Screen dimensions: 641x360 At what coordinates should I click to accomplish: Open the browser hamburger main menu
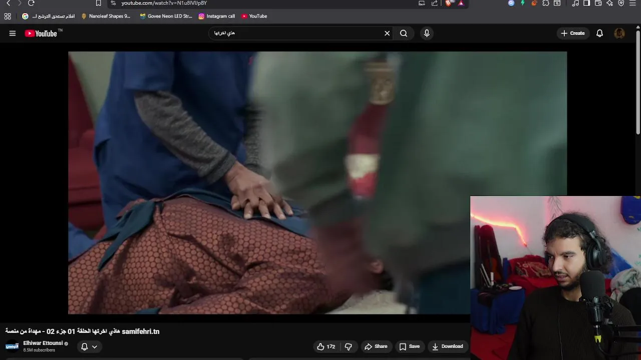point(633,3)
